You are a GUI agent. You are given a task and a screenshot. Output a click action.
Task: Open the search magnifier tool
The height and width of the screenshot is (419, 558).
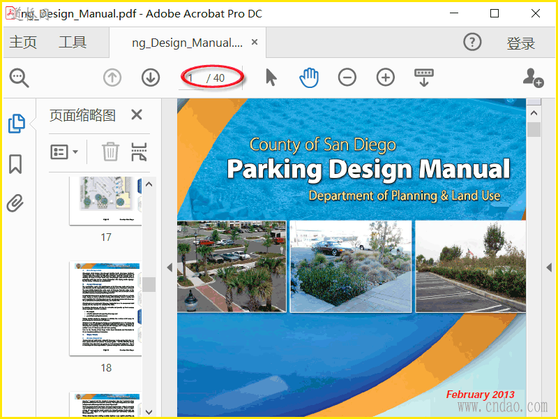pos(19,78)
